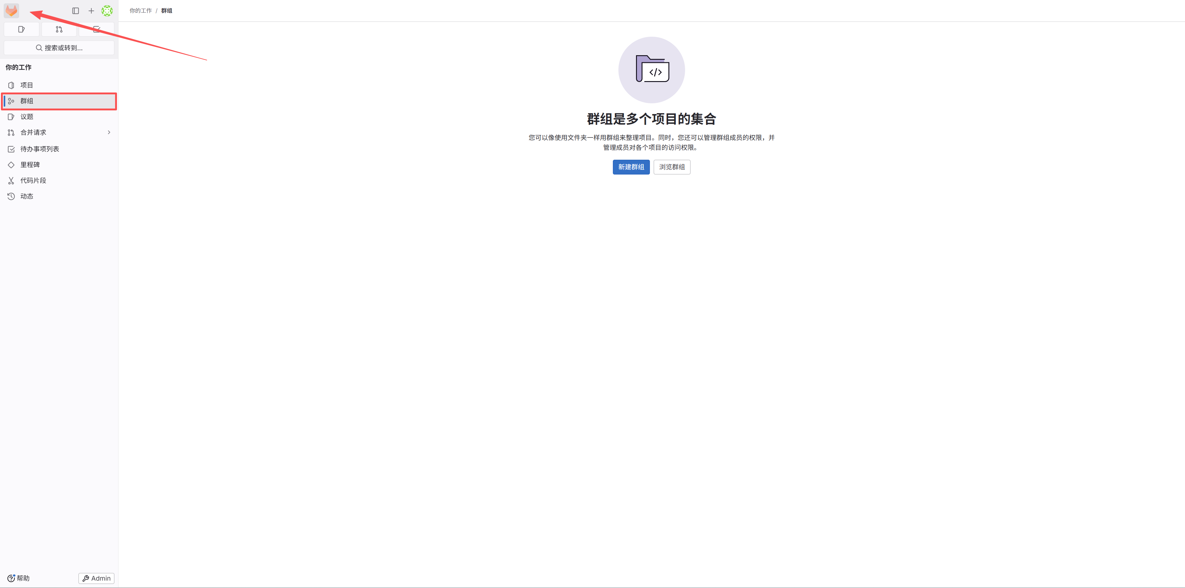This screenshot has height=588, width=1185.
Task: Open 合并请求 in the sidebar
Action: coord(59,132)
